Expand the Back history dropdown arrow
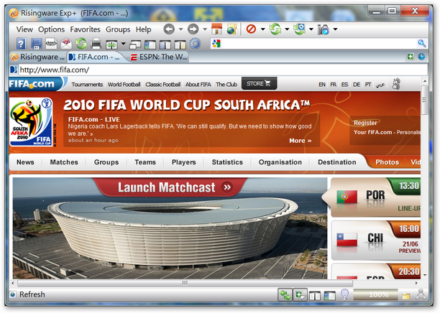 click(x=181, y=29)
